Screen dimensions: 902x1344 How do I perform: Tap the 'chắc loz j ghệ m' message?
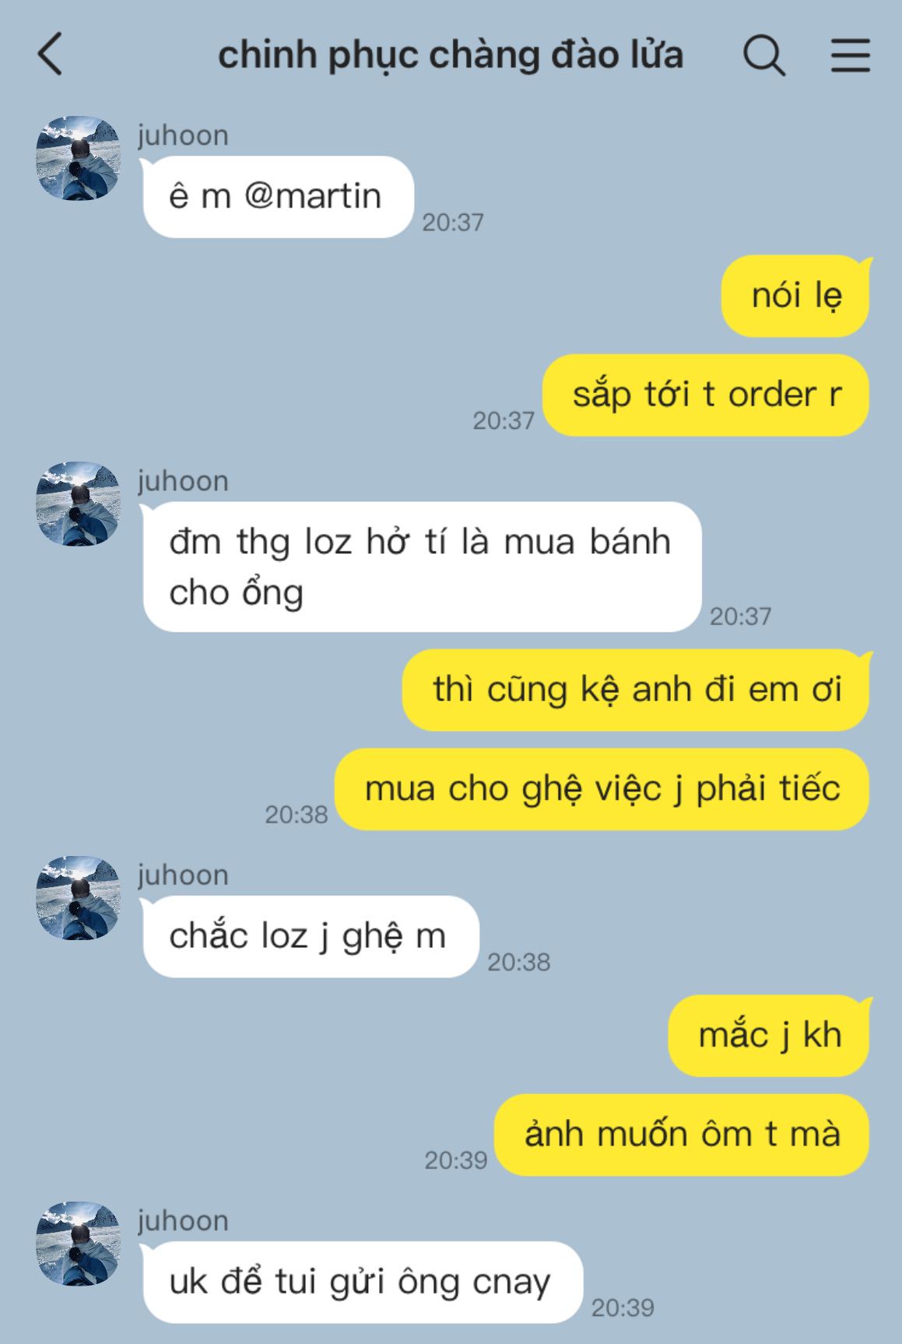pos(310,936)
